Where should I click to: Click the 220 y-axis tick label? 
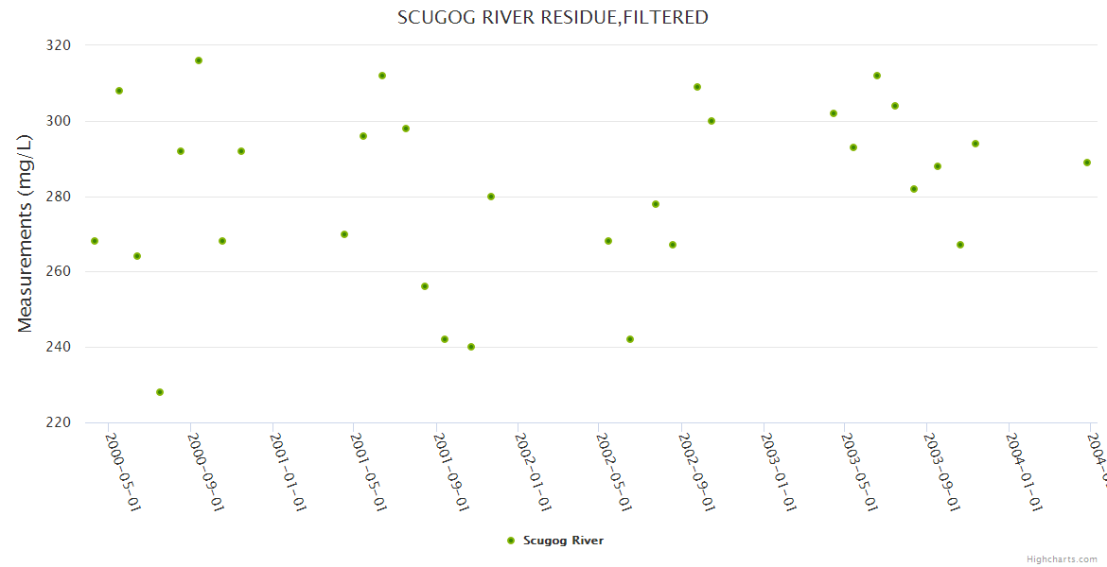[59, 422]
